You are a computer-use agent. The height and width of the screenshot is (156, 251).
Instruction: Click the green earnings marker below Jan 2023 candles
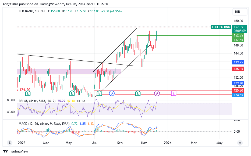(28, 93)
